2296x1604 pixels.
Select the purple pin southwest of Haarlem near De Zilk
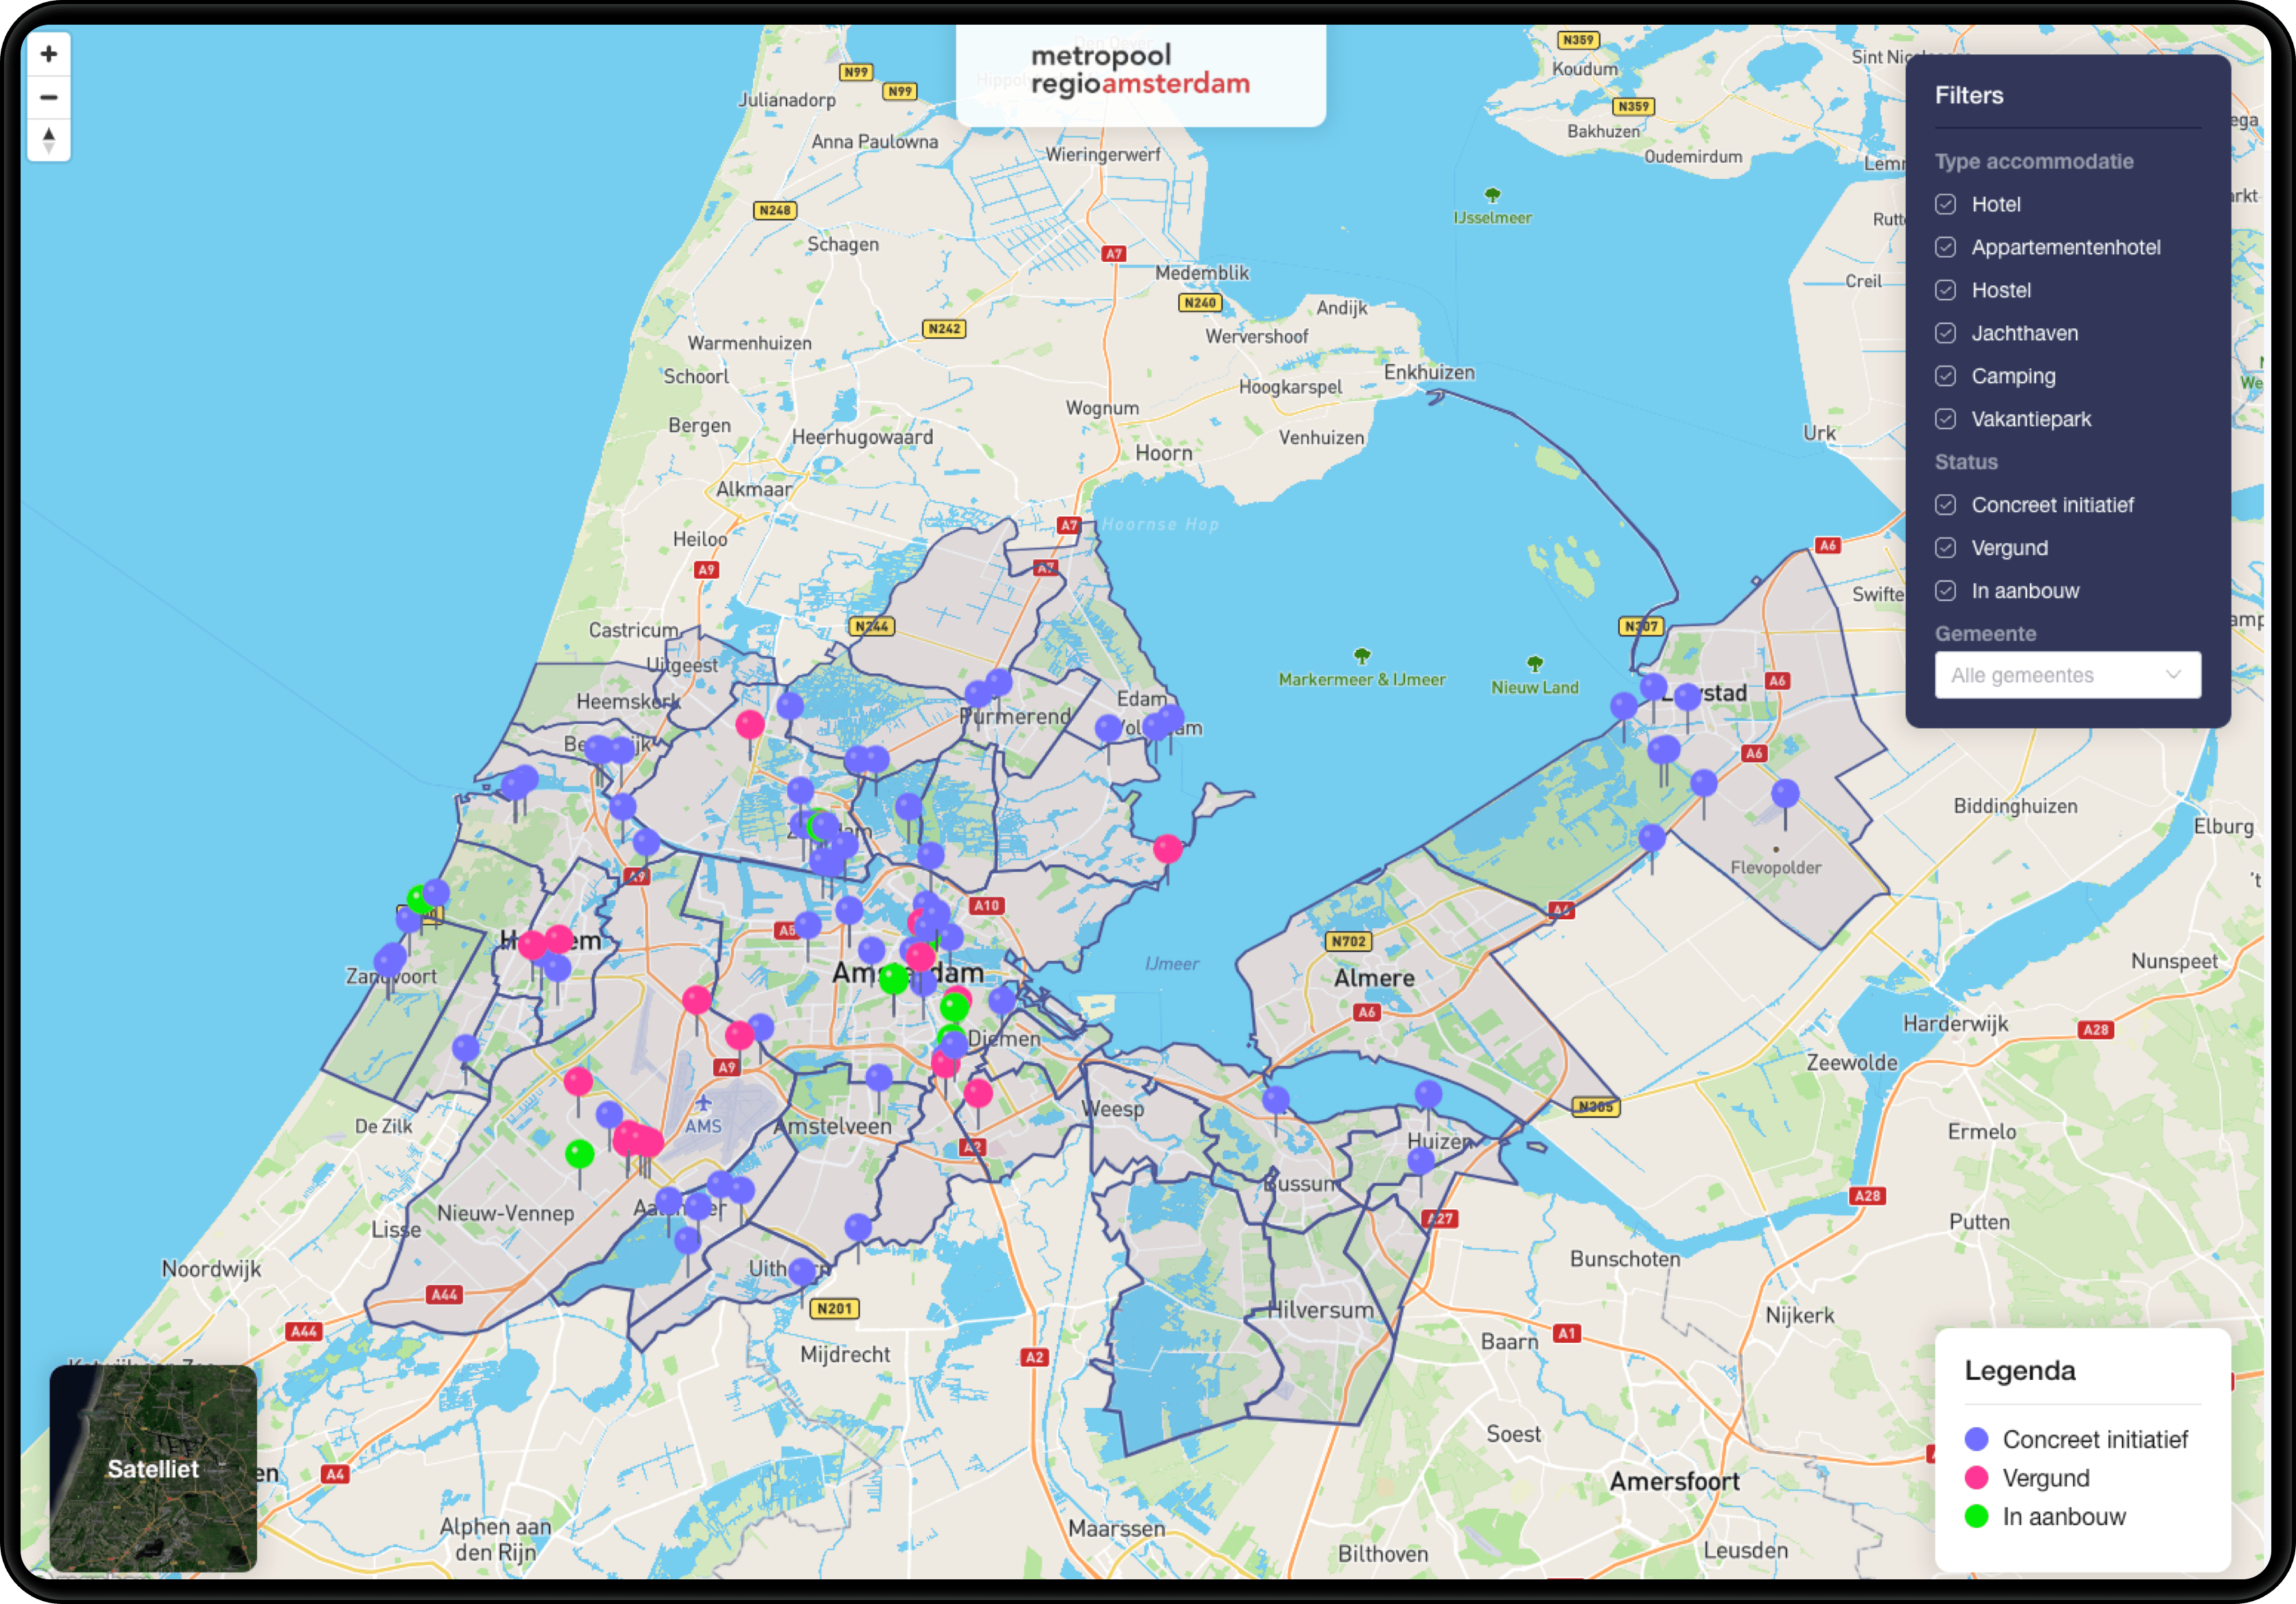(465, 1048)
